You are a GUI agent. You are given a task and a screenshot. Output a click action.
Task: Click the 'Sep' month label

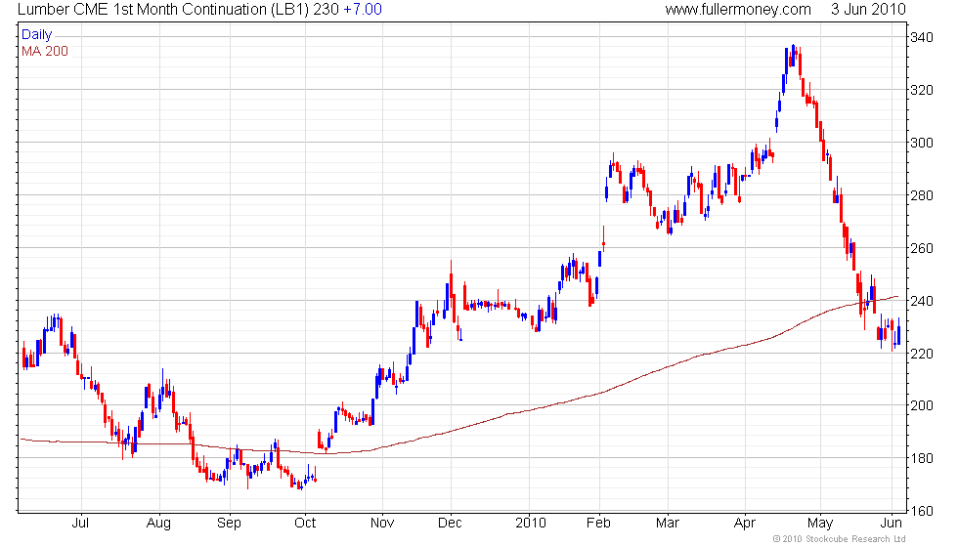pyautogui.click(x=229, y=524)
